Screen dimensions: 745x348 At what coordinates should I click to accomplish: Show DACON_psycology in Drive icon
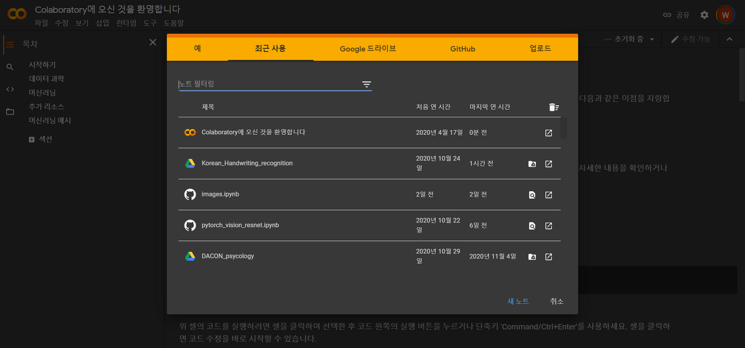tap(532, 256)
